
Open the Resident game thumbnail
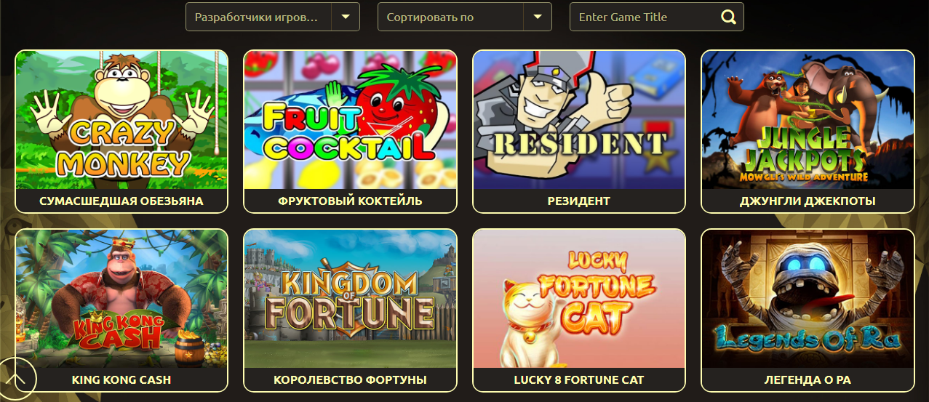click(x=579, y=120)
